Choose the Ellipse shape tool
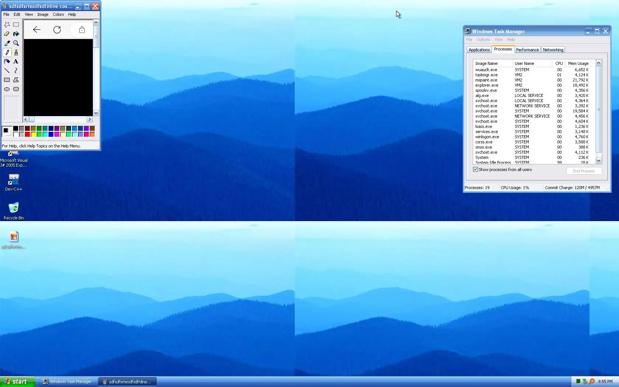The image size is (619, 387). point(7,89)
